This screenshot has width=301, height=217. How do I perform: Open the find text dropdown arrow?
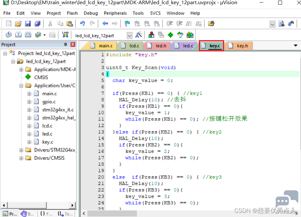(272, 24)
